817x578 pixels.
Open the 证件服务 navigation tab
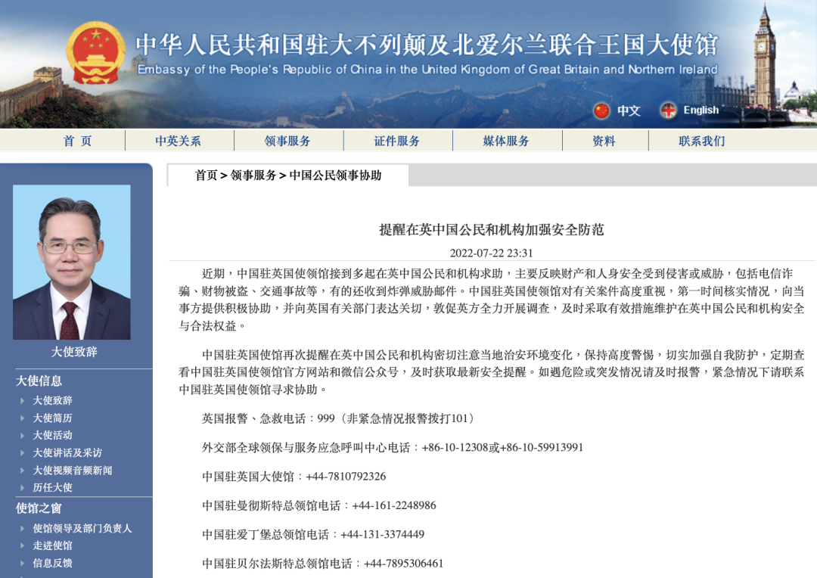pos(397,141)
